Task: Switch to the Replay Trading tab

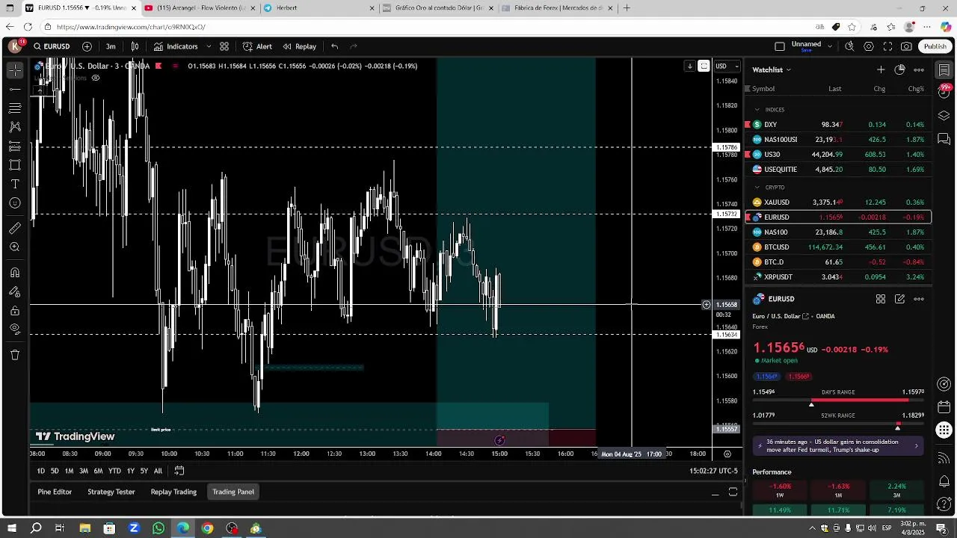Action: click(173, 492)
